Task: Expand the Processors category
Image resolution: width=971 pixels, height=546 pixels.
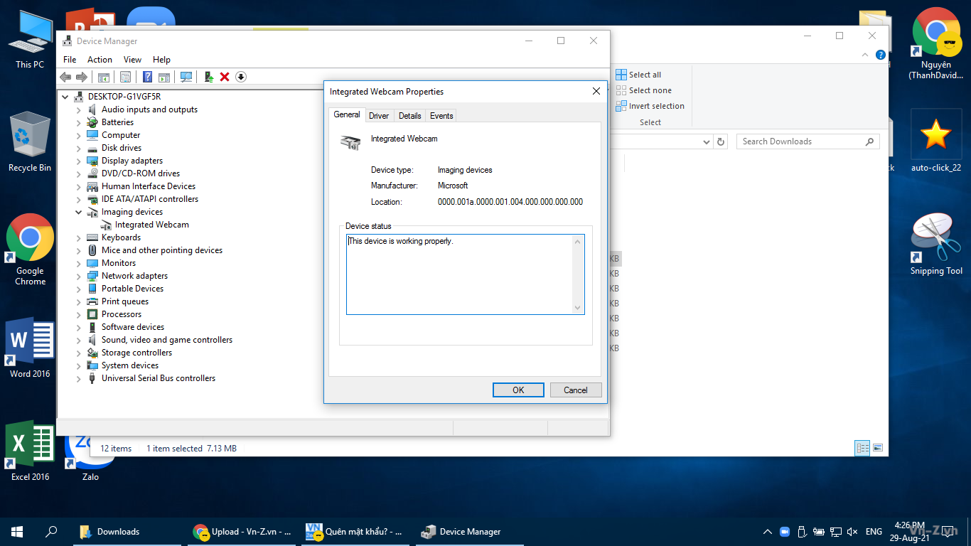Action: pyautogui.click(x=79, y=314)
